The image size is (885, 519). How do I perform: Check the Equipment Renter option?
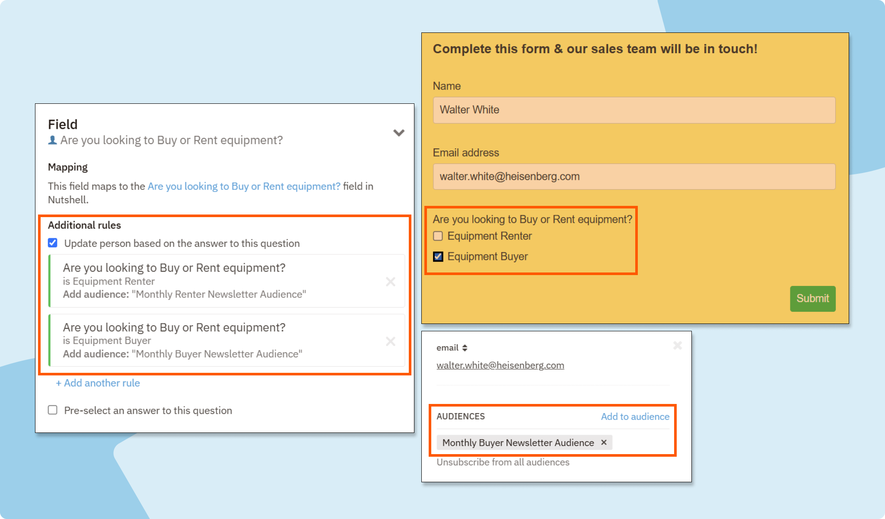(438, 236)
